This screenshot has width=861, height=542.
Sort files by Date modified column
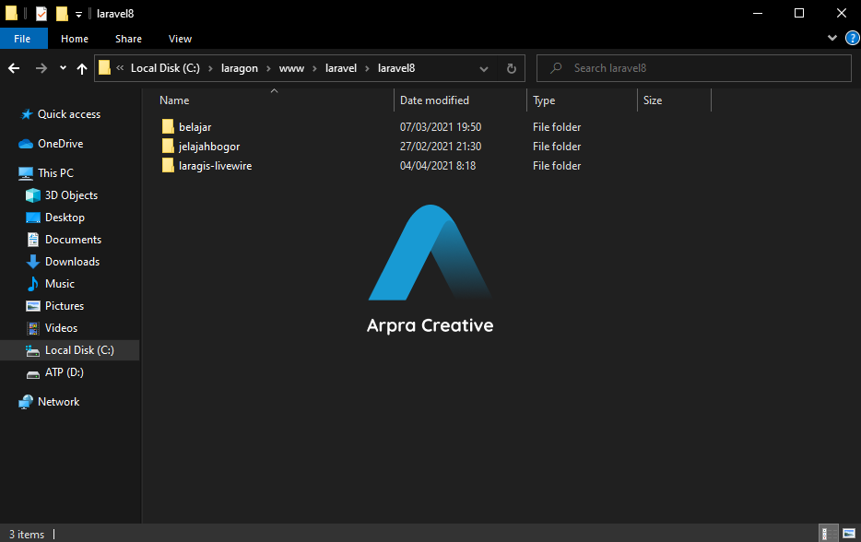[434, 100]
